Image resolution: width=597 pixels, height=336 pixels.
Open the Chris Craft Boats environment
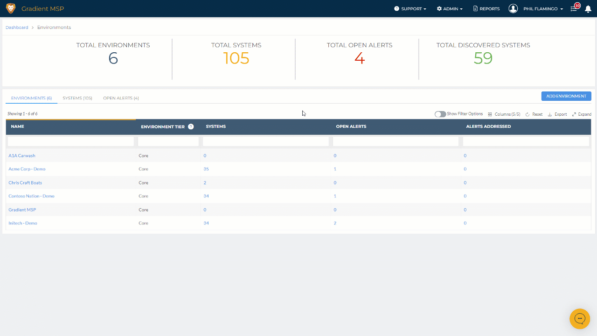pyautogui.click(x=25, y=182)
